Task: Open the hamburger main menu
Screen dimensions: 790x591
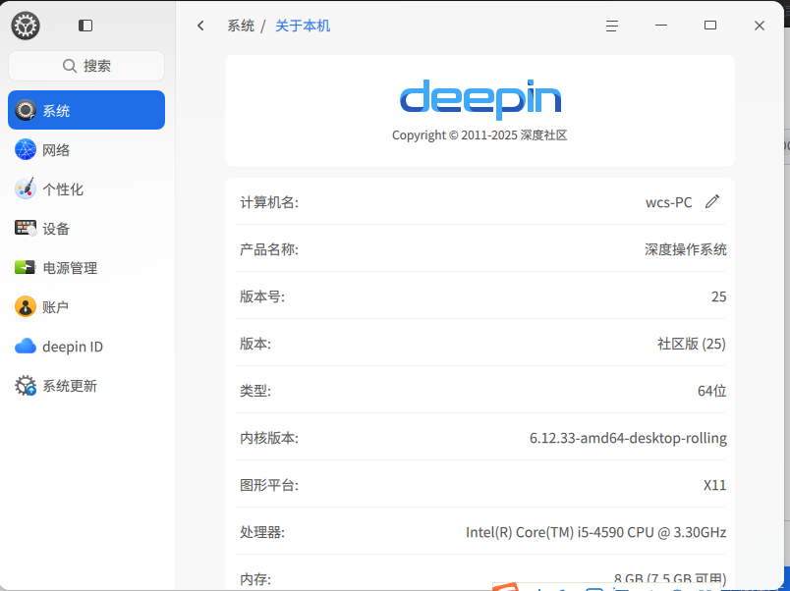Action: [611, 26]
